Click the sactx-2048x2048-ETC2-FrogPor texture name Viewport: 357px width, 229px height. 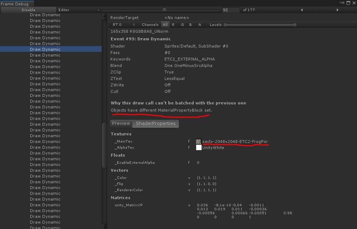click(x=235, y=142)
